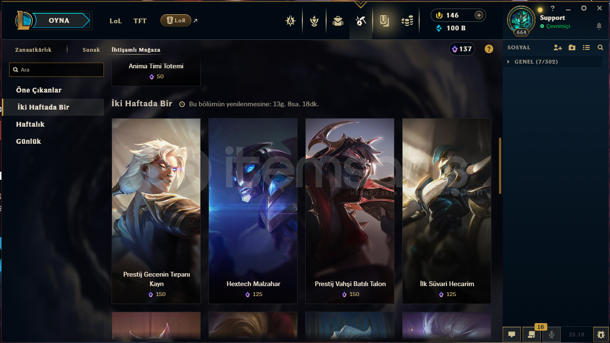Open the Store coins icon

[407, 21]
